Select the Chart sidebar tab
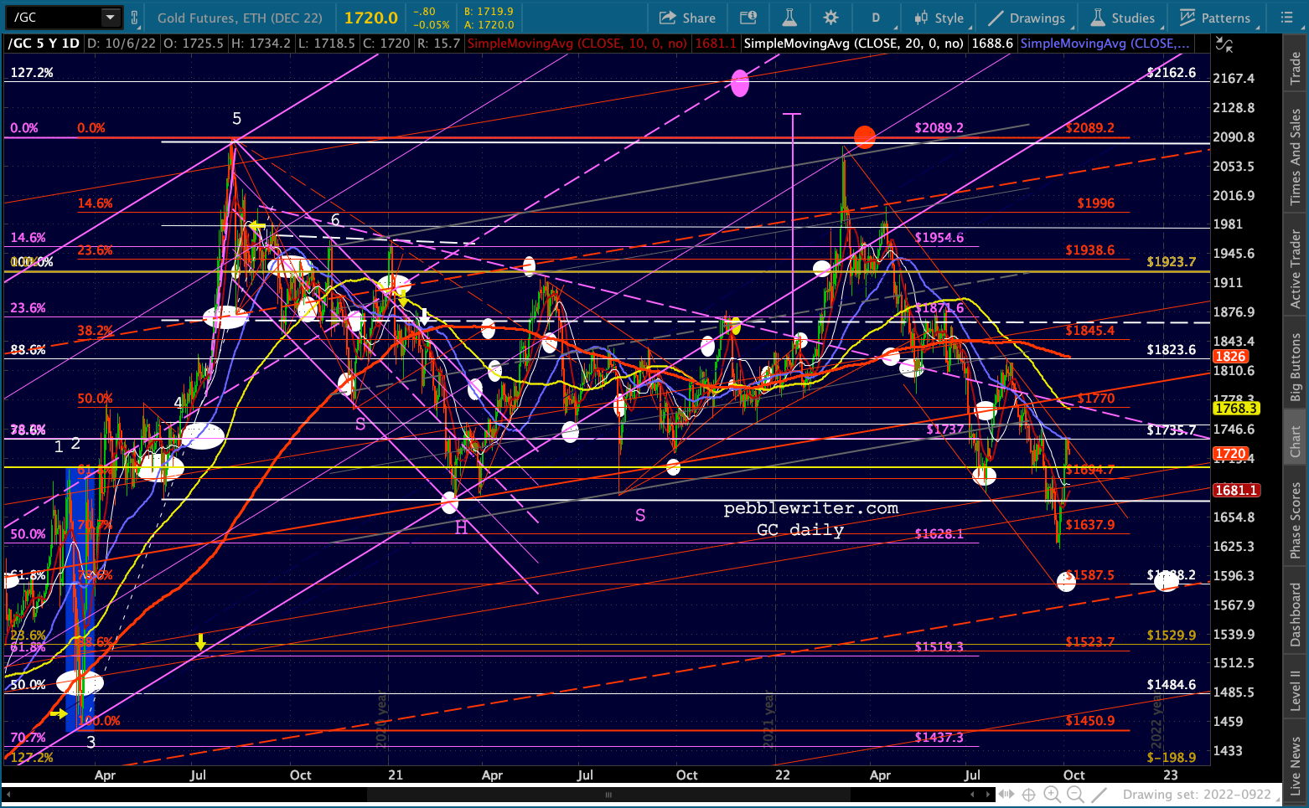Screen dimensions: 1309x808 tap(1296, 441)
